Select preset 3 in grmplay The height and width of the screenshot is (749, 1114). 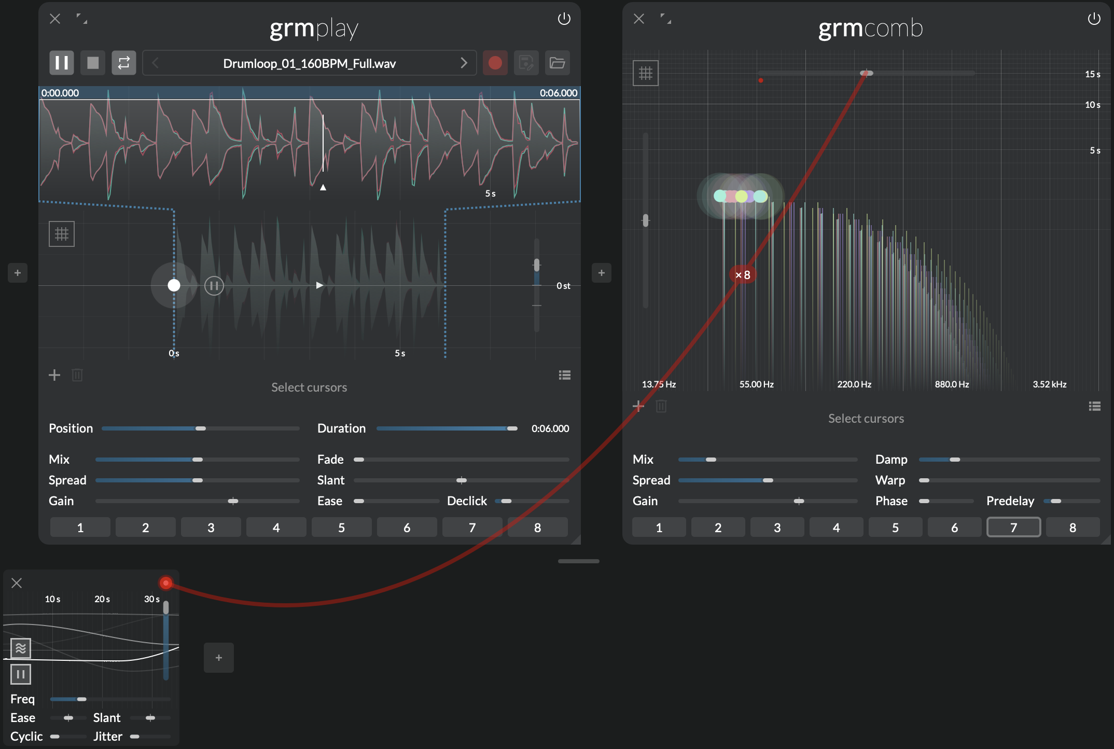(211, 528)
